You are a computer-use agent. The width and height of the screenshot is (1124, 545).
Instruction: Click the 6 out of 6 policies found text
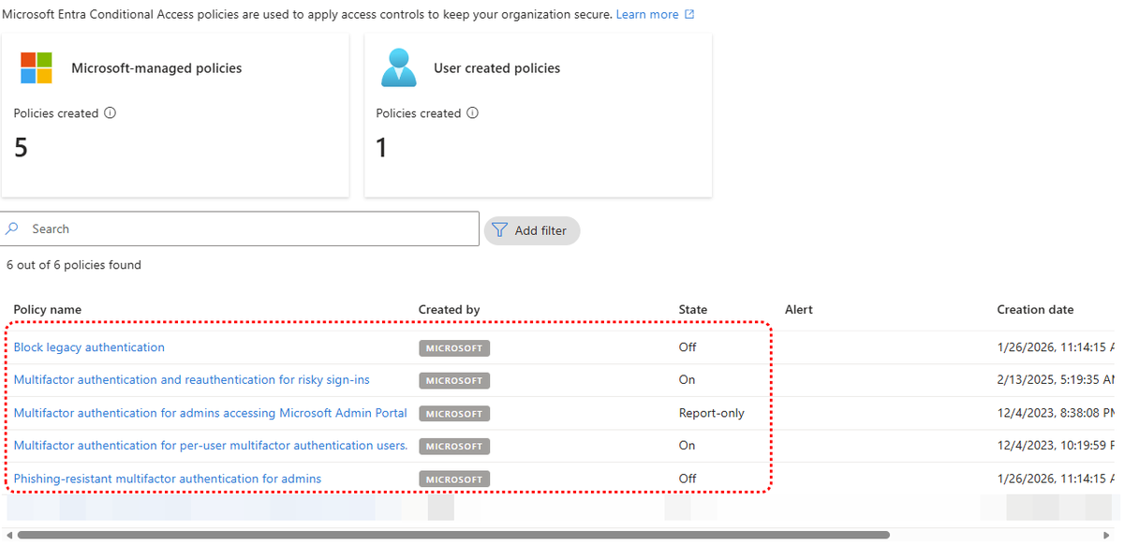74,265
